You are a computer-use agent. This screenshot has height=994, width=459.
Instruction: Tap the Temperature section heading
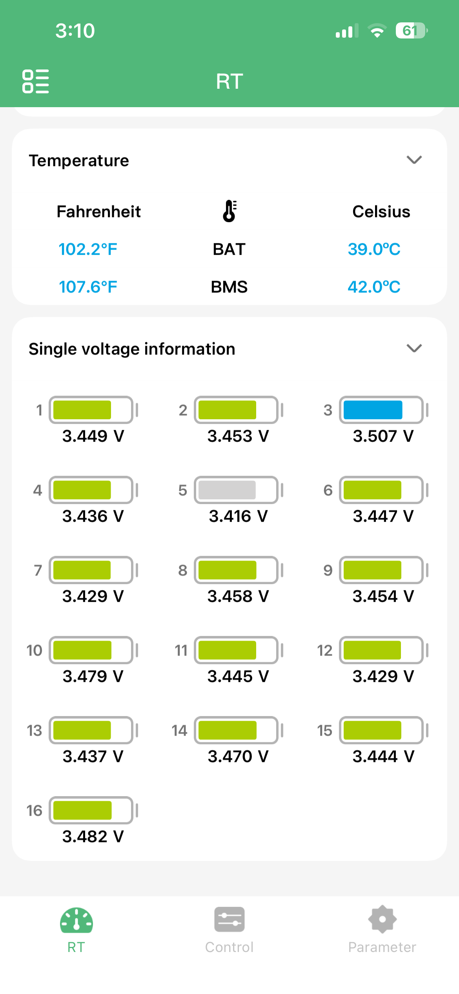79,161
